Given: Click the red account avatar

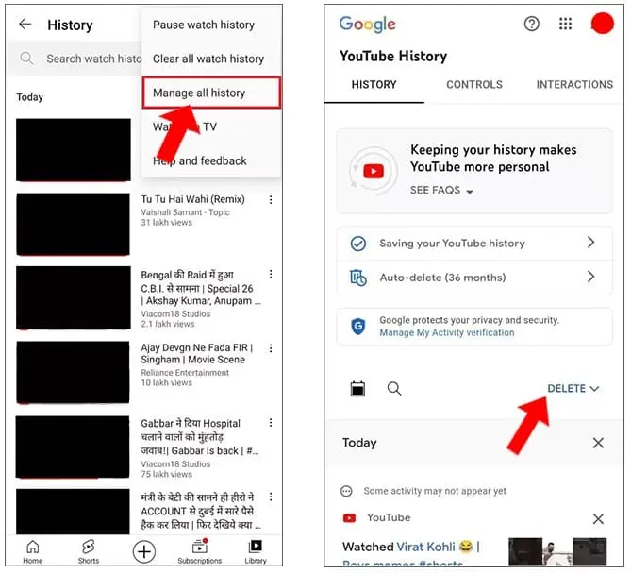Looking at the screenshot, I should point(603,24).
